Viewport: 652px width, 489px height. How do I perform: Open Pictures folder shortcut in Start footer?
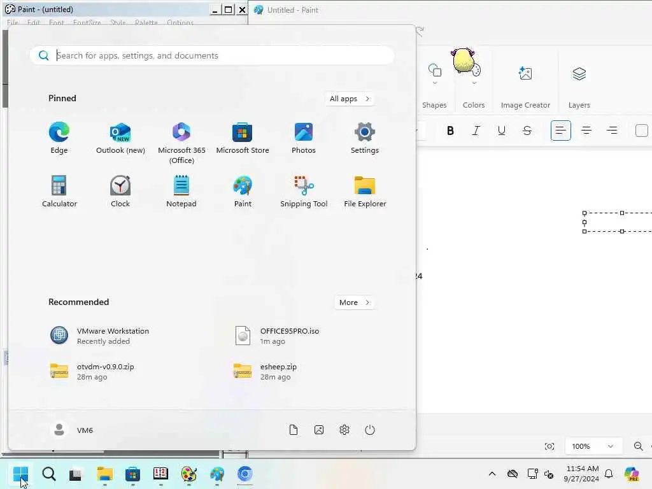319,430
